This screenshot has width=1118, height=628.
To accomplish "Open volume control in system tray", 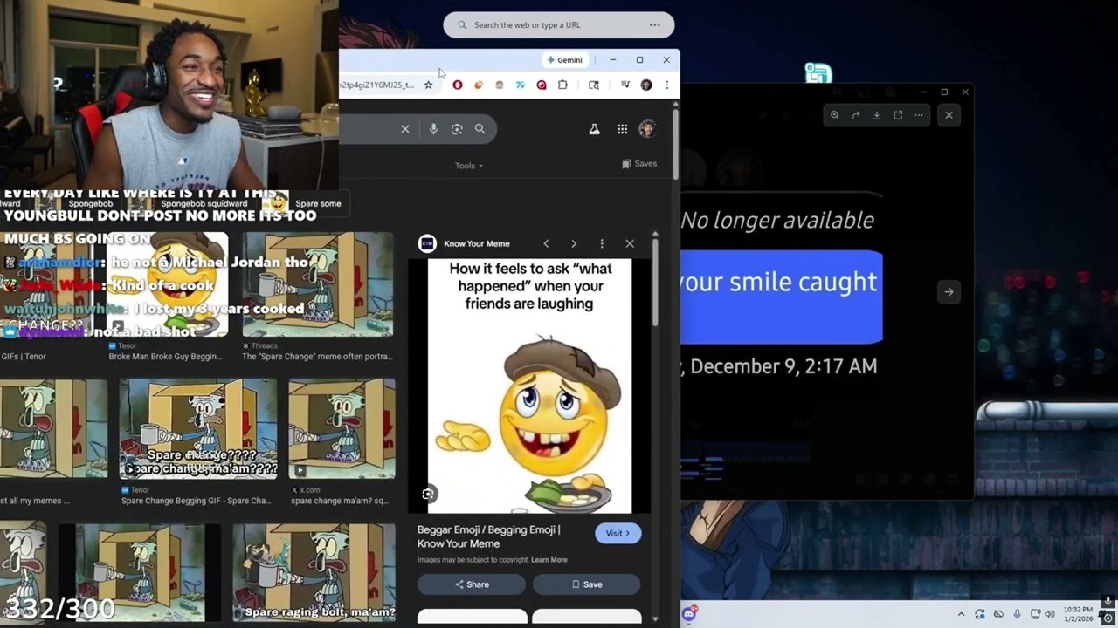I will click(x=1051, y=614).
